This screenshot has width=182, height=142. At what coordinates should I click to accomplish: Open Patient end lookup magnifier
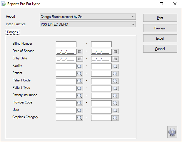coord(115,74)
